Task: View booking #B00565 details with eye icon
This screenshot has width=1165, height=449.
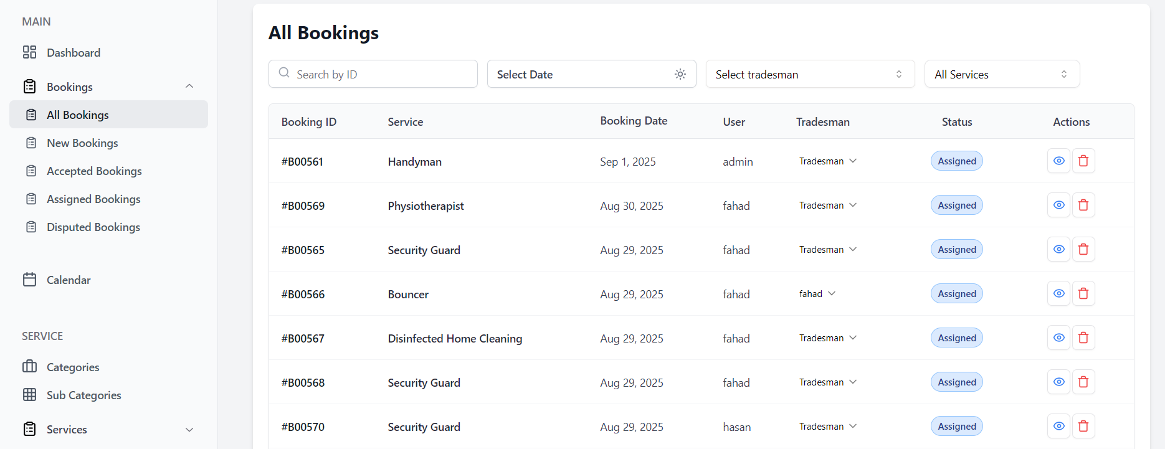Action: pyautogui.click(x=1058, y=249)
